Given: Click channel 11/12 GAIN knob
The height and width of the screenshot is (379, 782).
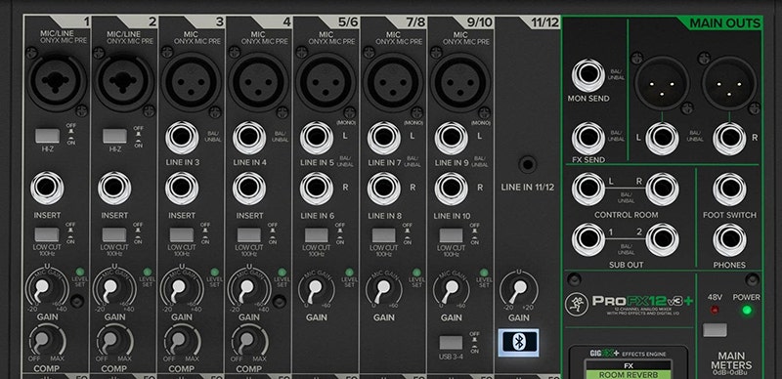Looking at the screenshot, I should pos(519,289).
